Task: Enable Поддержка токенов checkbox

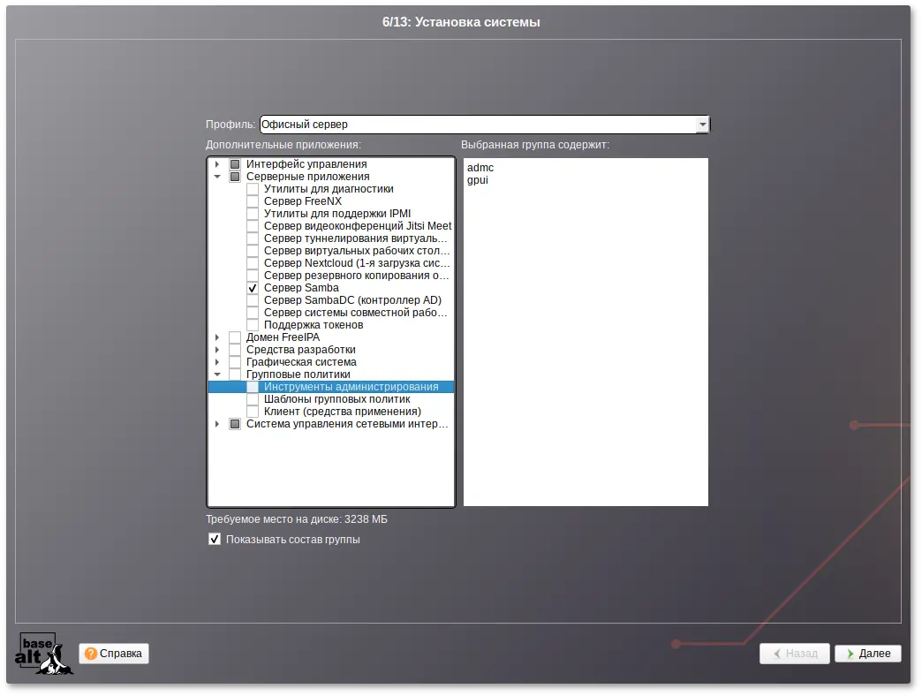Action: pyautogui.click(x=253, y=325)
